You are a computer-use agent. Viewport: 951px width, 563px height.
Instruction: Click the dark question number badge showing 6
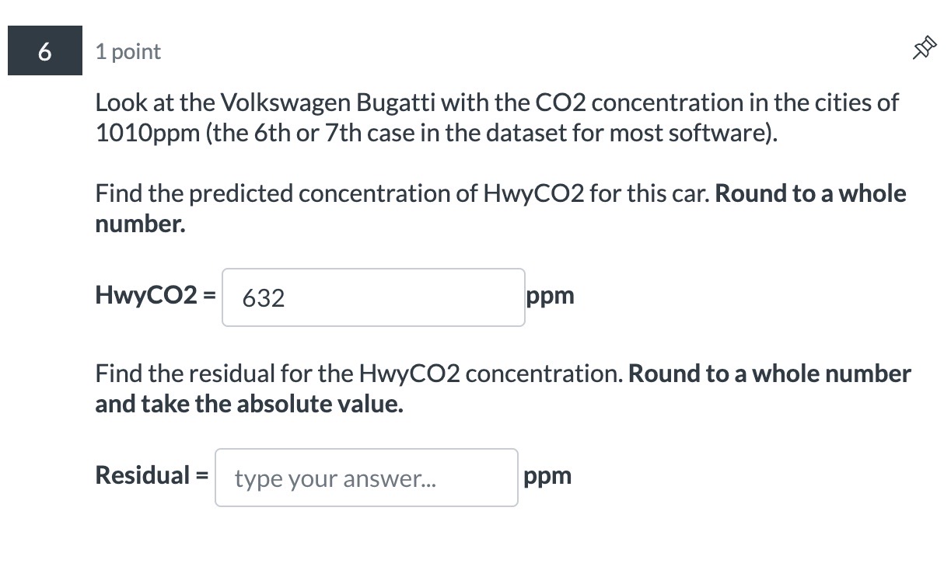point(44,50)
